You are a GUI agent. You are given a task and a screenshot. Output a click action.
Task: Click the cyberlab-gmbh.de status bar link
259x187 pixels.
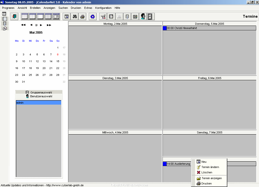[x=65, y=185]
